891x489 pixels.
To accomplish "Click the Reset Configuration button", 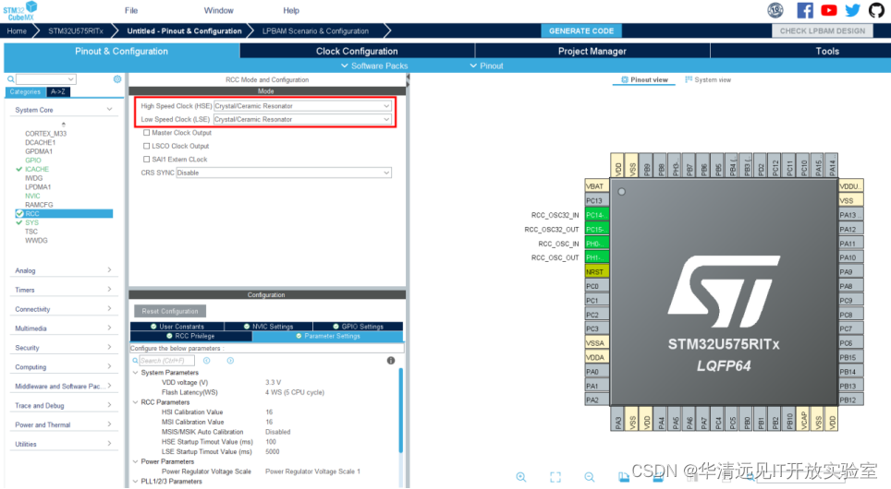I will pyautogui.click(x=170, y=311).
